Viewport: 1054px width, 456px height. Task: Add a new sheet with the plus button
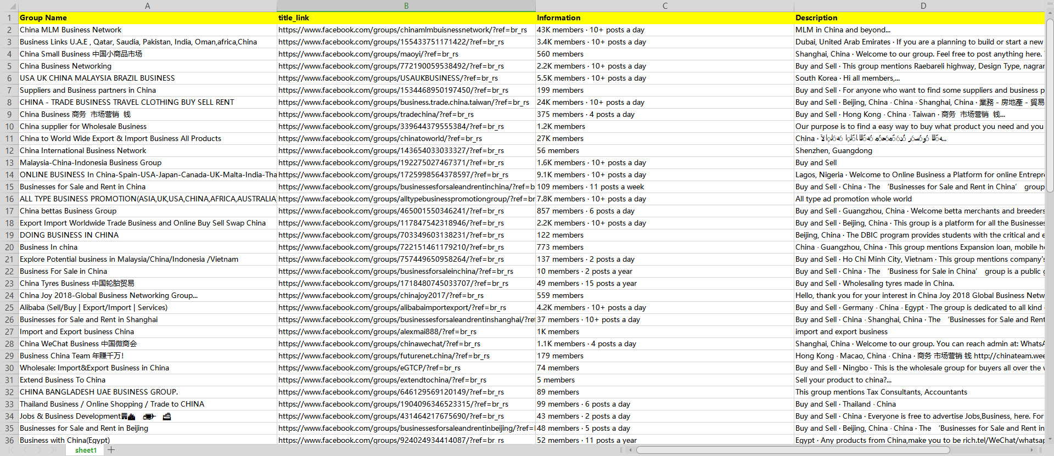111,450
